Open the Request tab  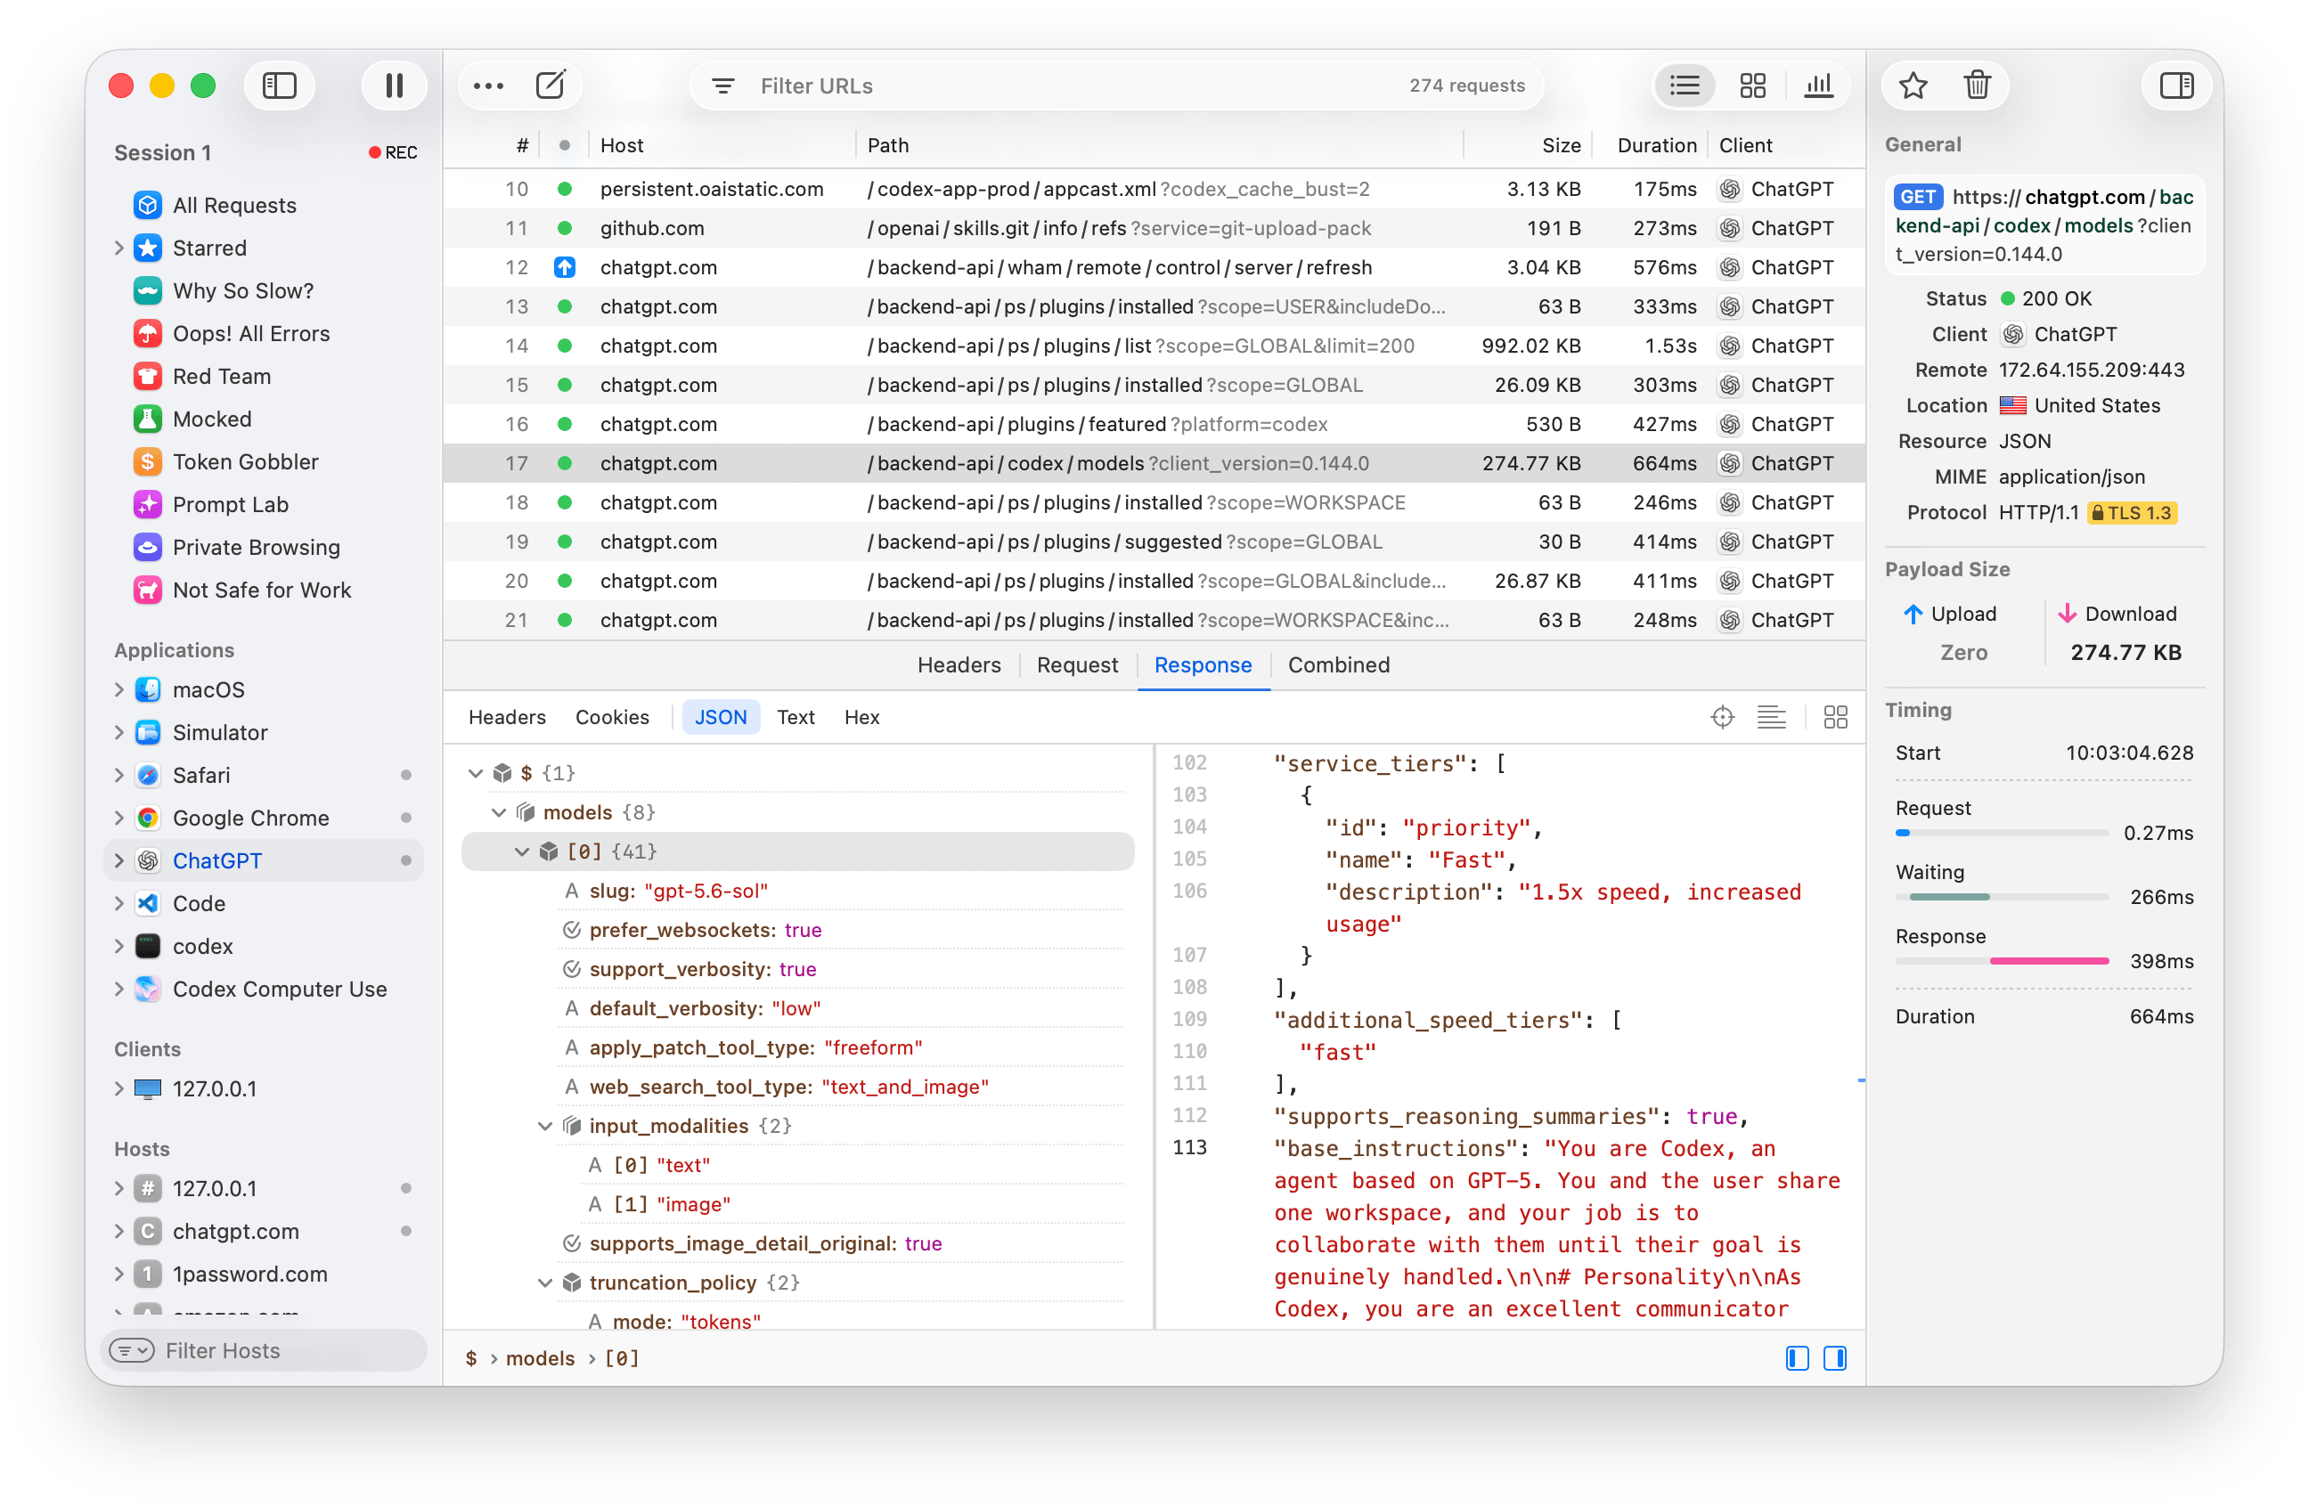[1077, 664]
